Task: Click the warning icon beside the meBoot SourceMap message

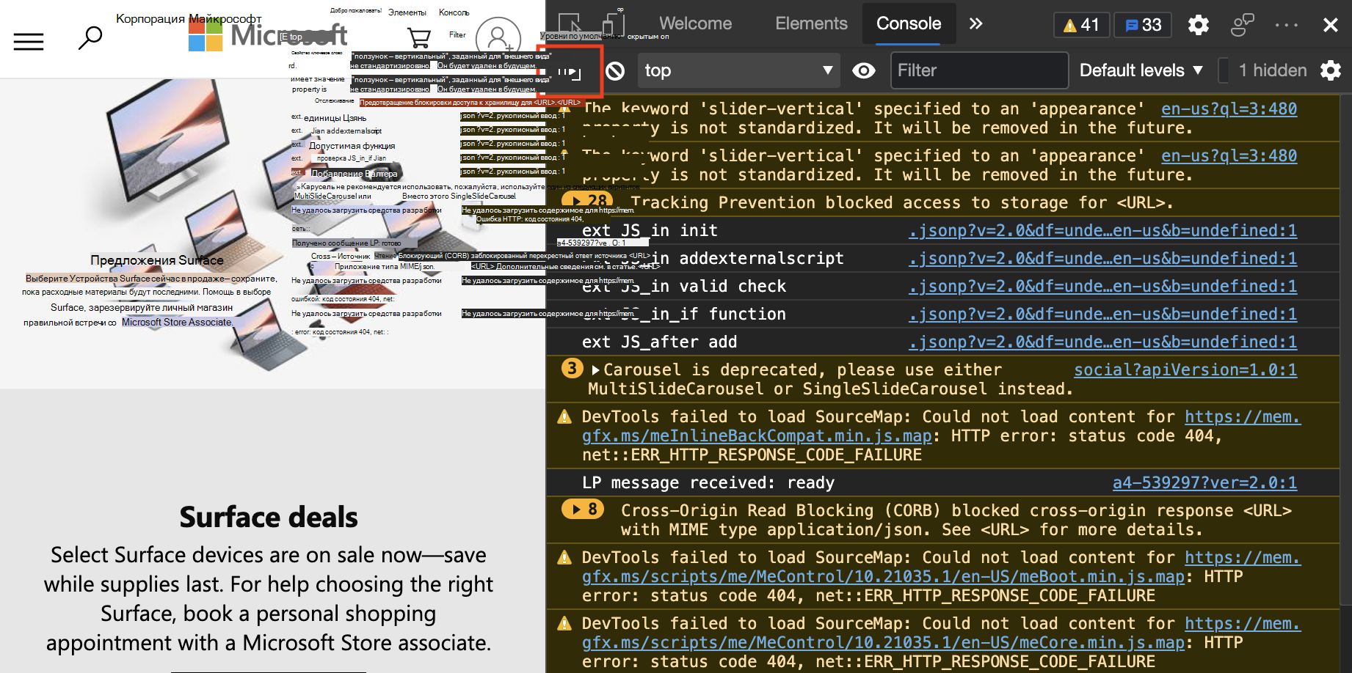Action: 564,558
